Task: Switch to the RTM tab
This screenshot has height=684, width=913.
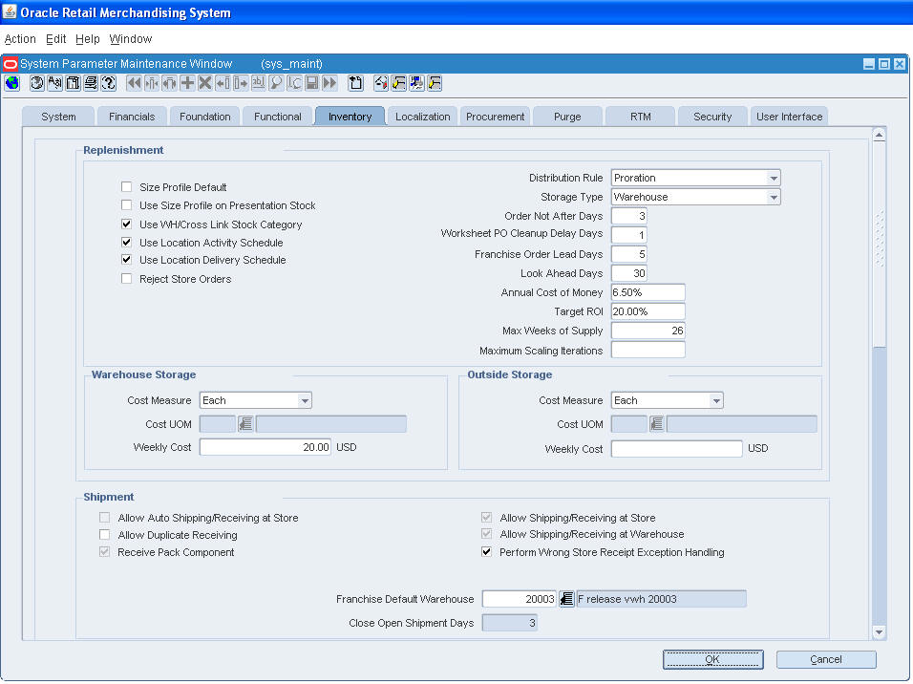Action: 641,117
